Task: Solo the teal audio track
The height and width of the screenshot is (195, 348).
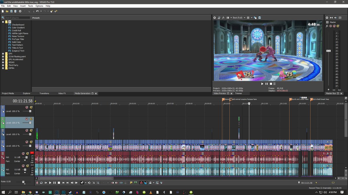Action: point(28,166)
